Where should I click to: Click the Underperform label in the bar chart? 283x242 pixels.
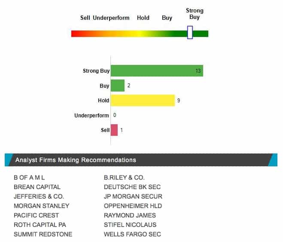click(91, 115)
